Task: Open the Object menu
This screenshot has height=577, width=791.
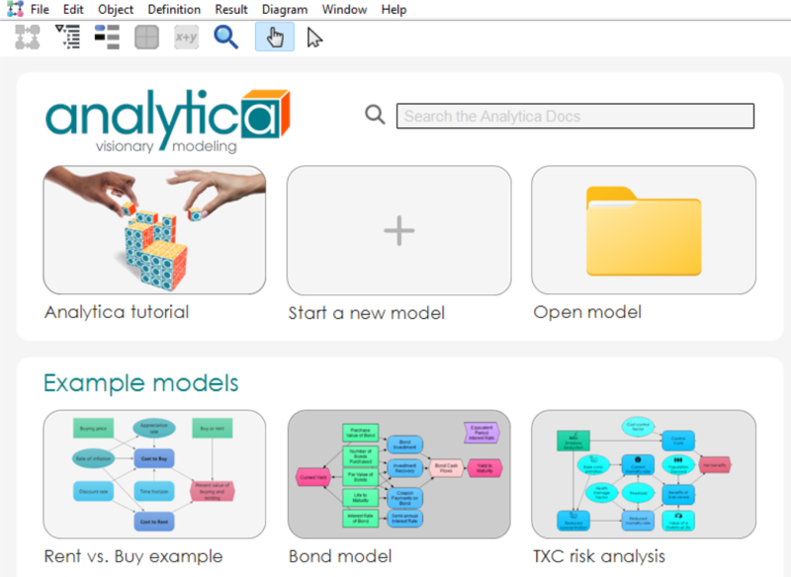Action: tap(116, 10)
